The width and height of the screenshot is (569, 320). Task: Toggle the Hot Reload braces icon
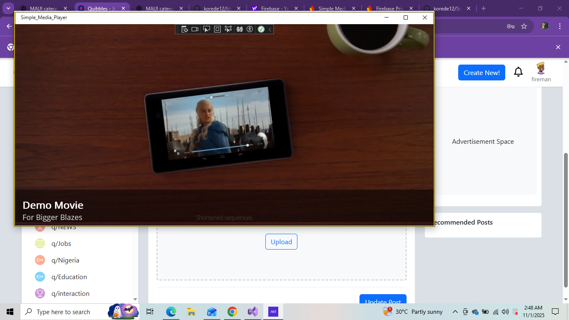click(240, 29)
